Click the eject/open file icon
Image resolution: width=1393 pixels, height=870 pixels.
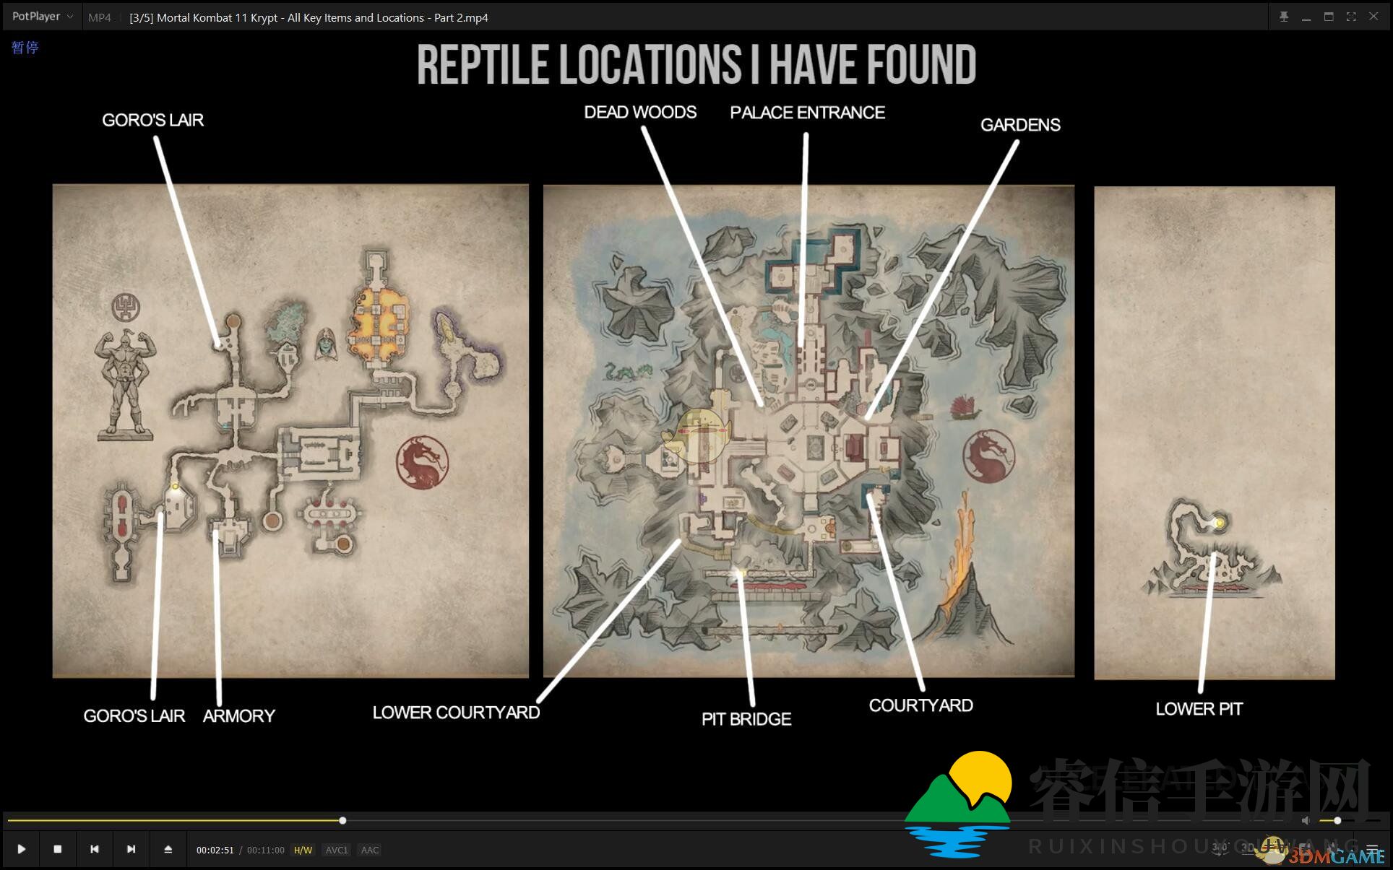(x=168, y=849)
